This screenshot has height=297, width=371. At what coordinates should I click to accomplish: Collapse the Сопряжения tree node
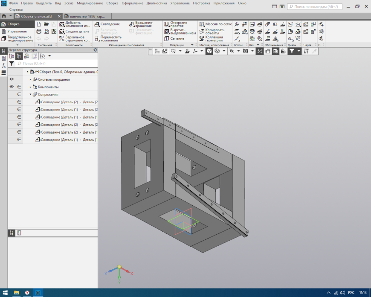point(30,95)
